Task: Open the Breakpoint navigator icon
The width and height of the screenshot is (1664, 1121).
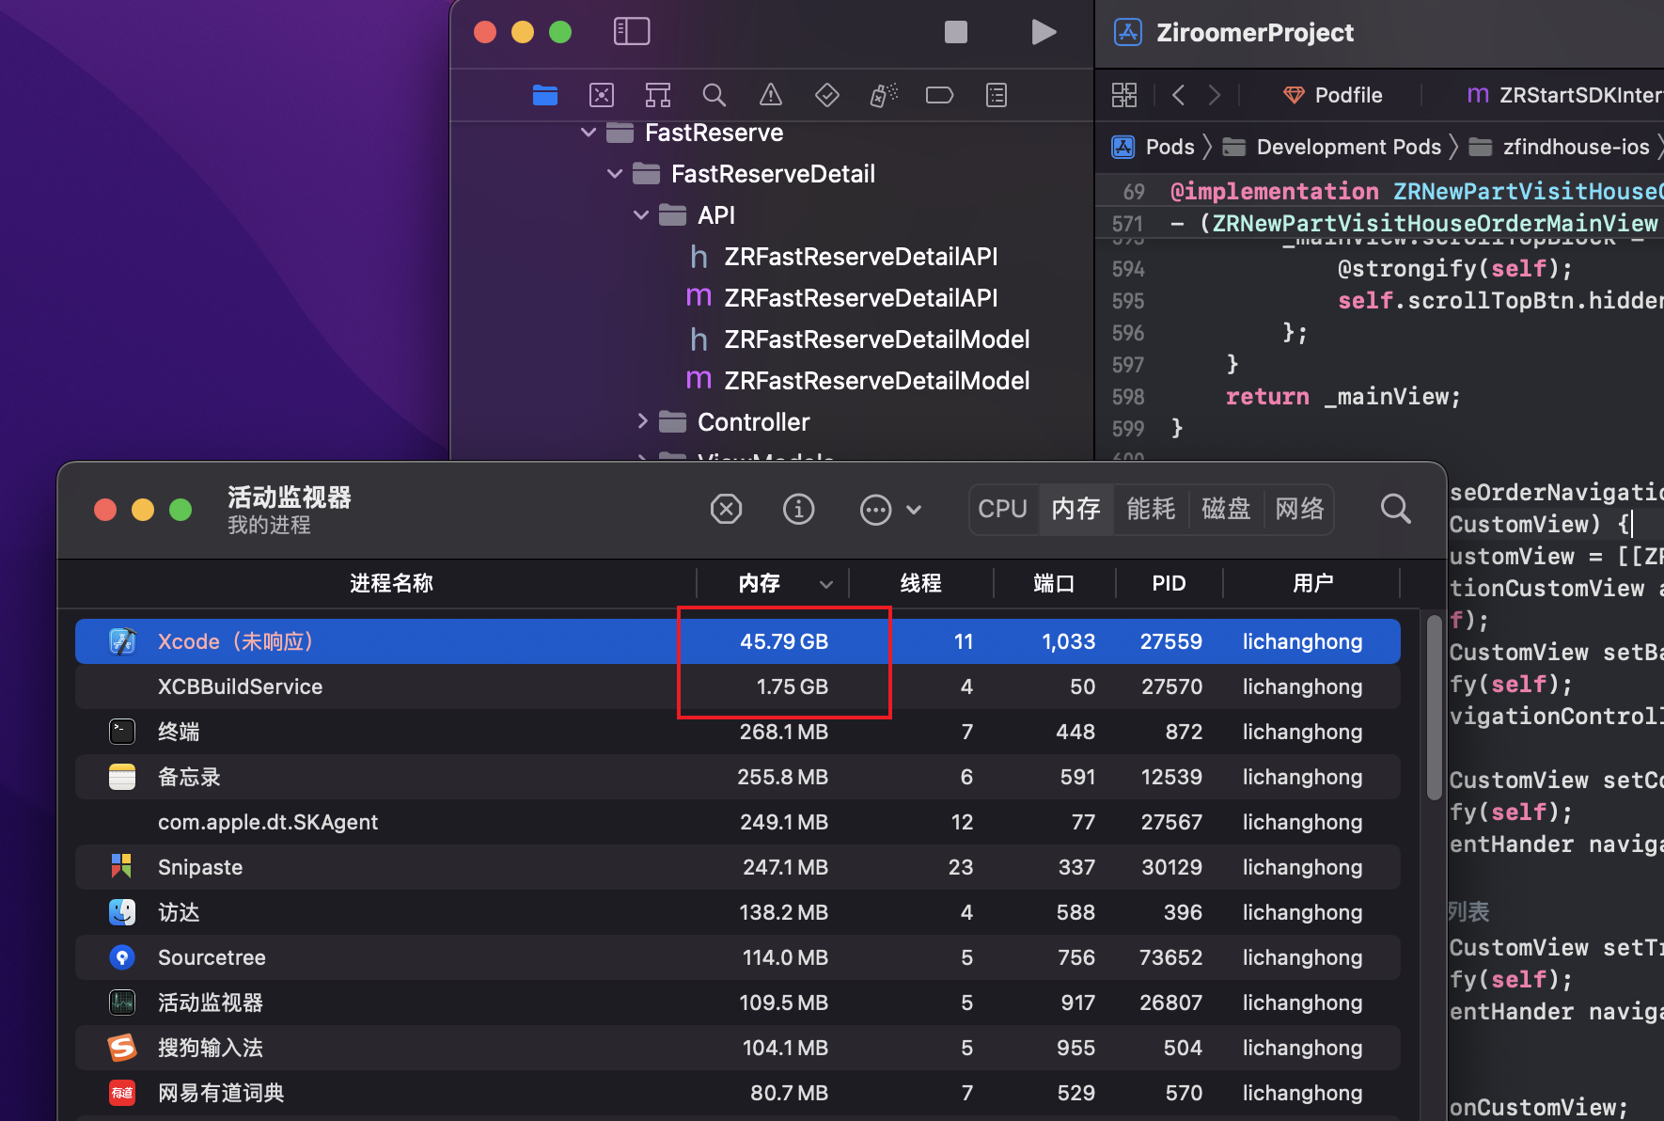Action: click(x=939, y=95)
